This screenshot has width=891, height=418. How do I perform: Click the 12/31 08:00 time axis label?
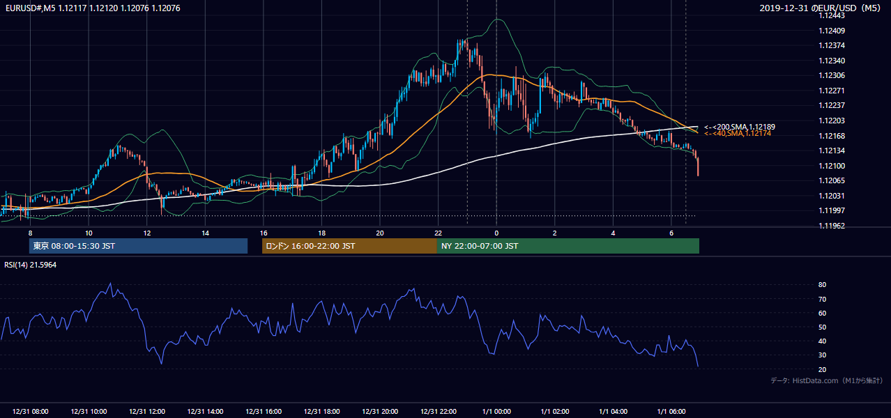[x=31, y=412]
